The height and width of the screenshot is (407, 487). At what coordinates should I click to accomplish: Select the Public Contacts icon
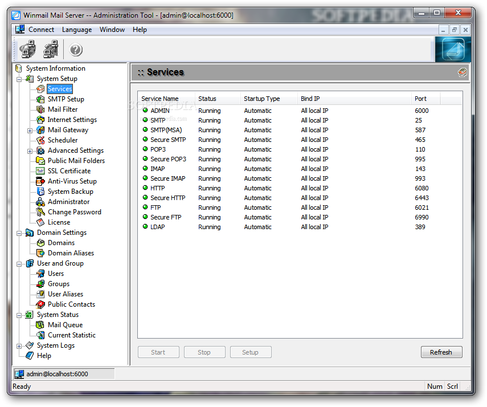[x=40, y=304]
